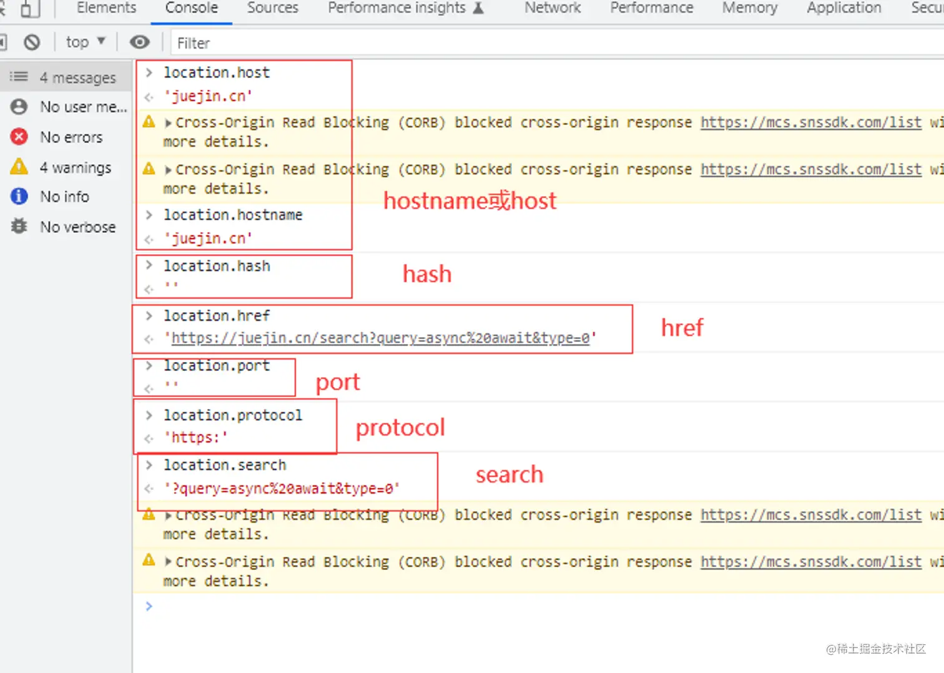Open the Performance insights tab

click(x=406, y=8)
